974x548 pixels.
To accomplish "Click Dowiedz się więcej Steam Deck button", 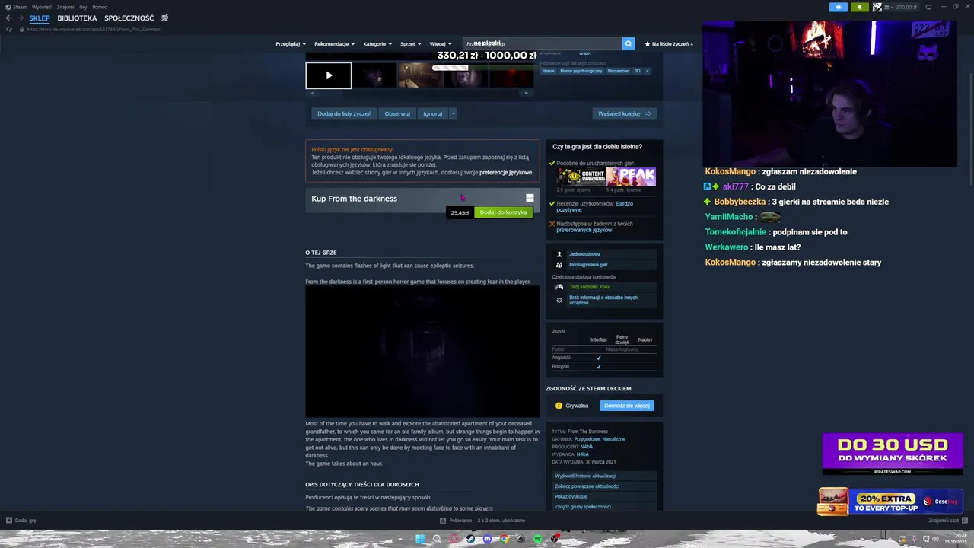I will [x=627, y=406].
